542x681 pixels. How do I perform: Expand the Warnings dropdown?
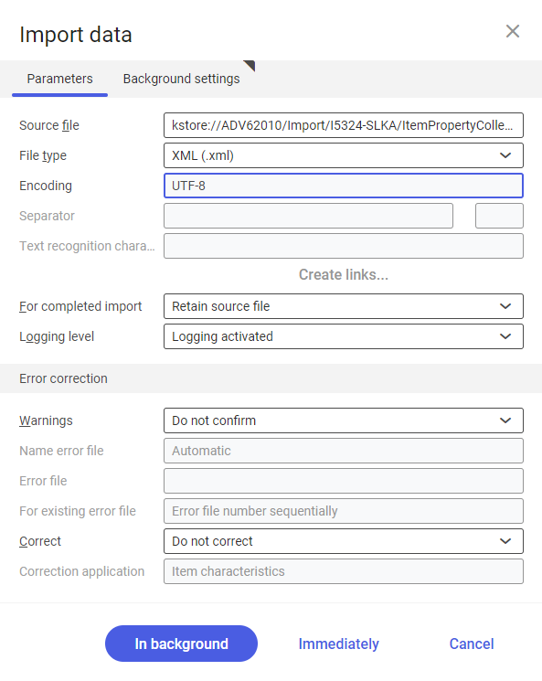pyautogui.click(x=505, y=420)
